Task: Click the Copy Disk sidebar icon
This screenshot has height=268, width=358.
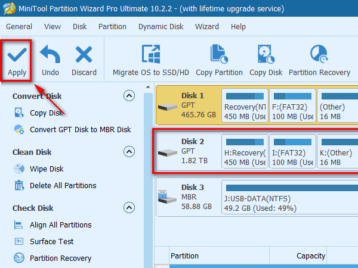Action: [x=19, y=113]
